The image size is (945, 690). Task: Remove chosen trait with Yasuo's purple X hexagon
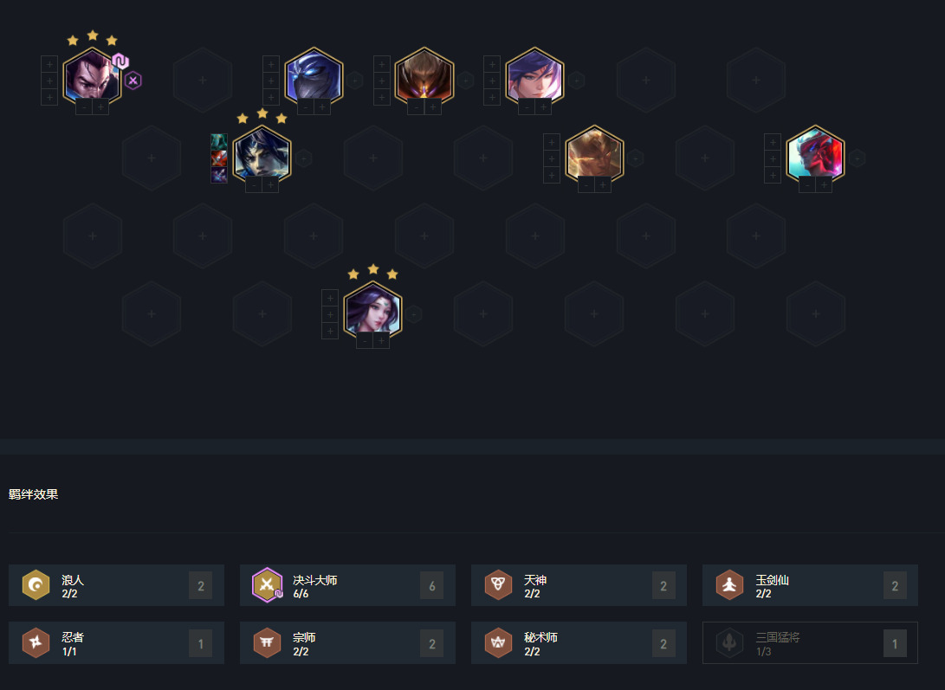point(133,81)
